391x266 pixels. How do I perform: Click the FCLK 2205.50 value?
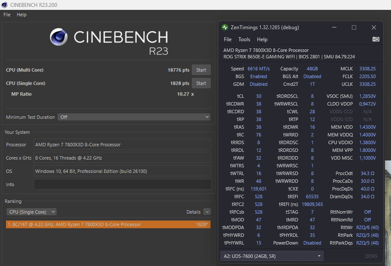coord(367,76)
